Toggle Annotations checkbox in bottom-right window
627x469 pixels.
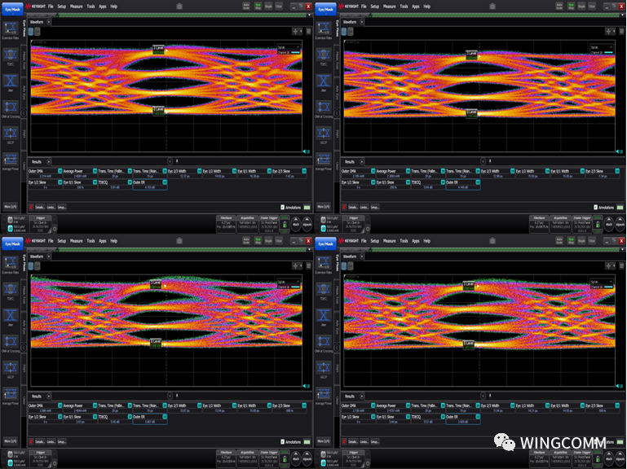[595, 441]
